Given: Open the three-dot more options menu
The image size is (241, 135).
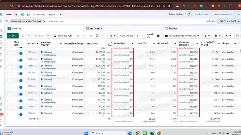Looking at the screenshot, I should coord(238,14).
